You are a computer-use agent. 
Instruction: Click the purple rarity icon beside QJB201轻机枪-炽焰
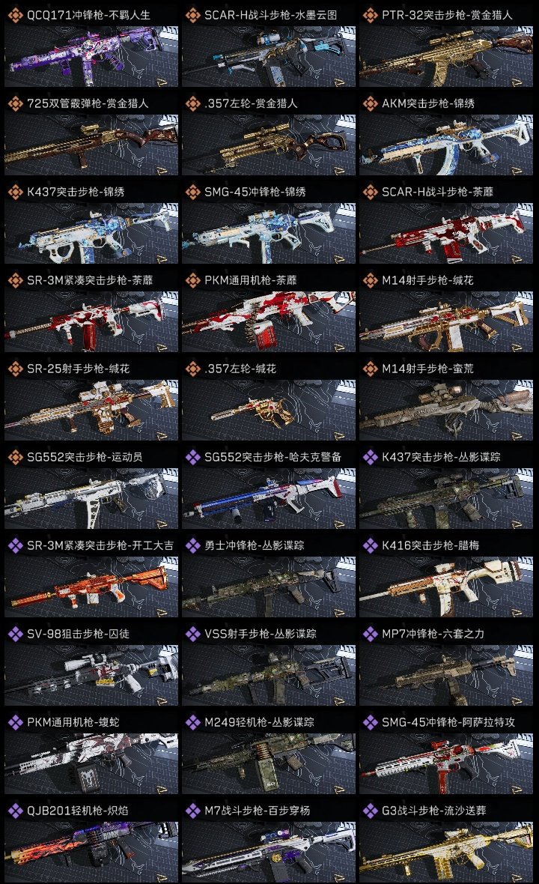coord(16,811)
